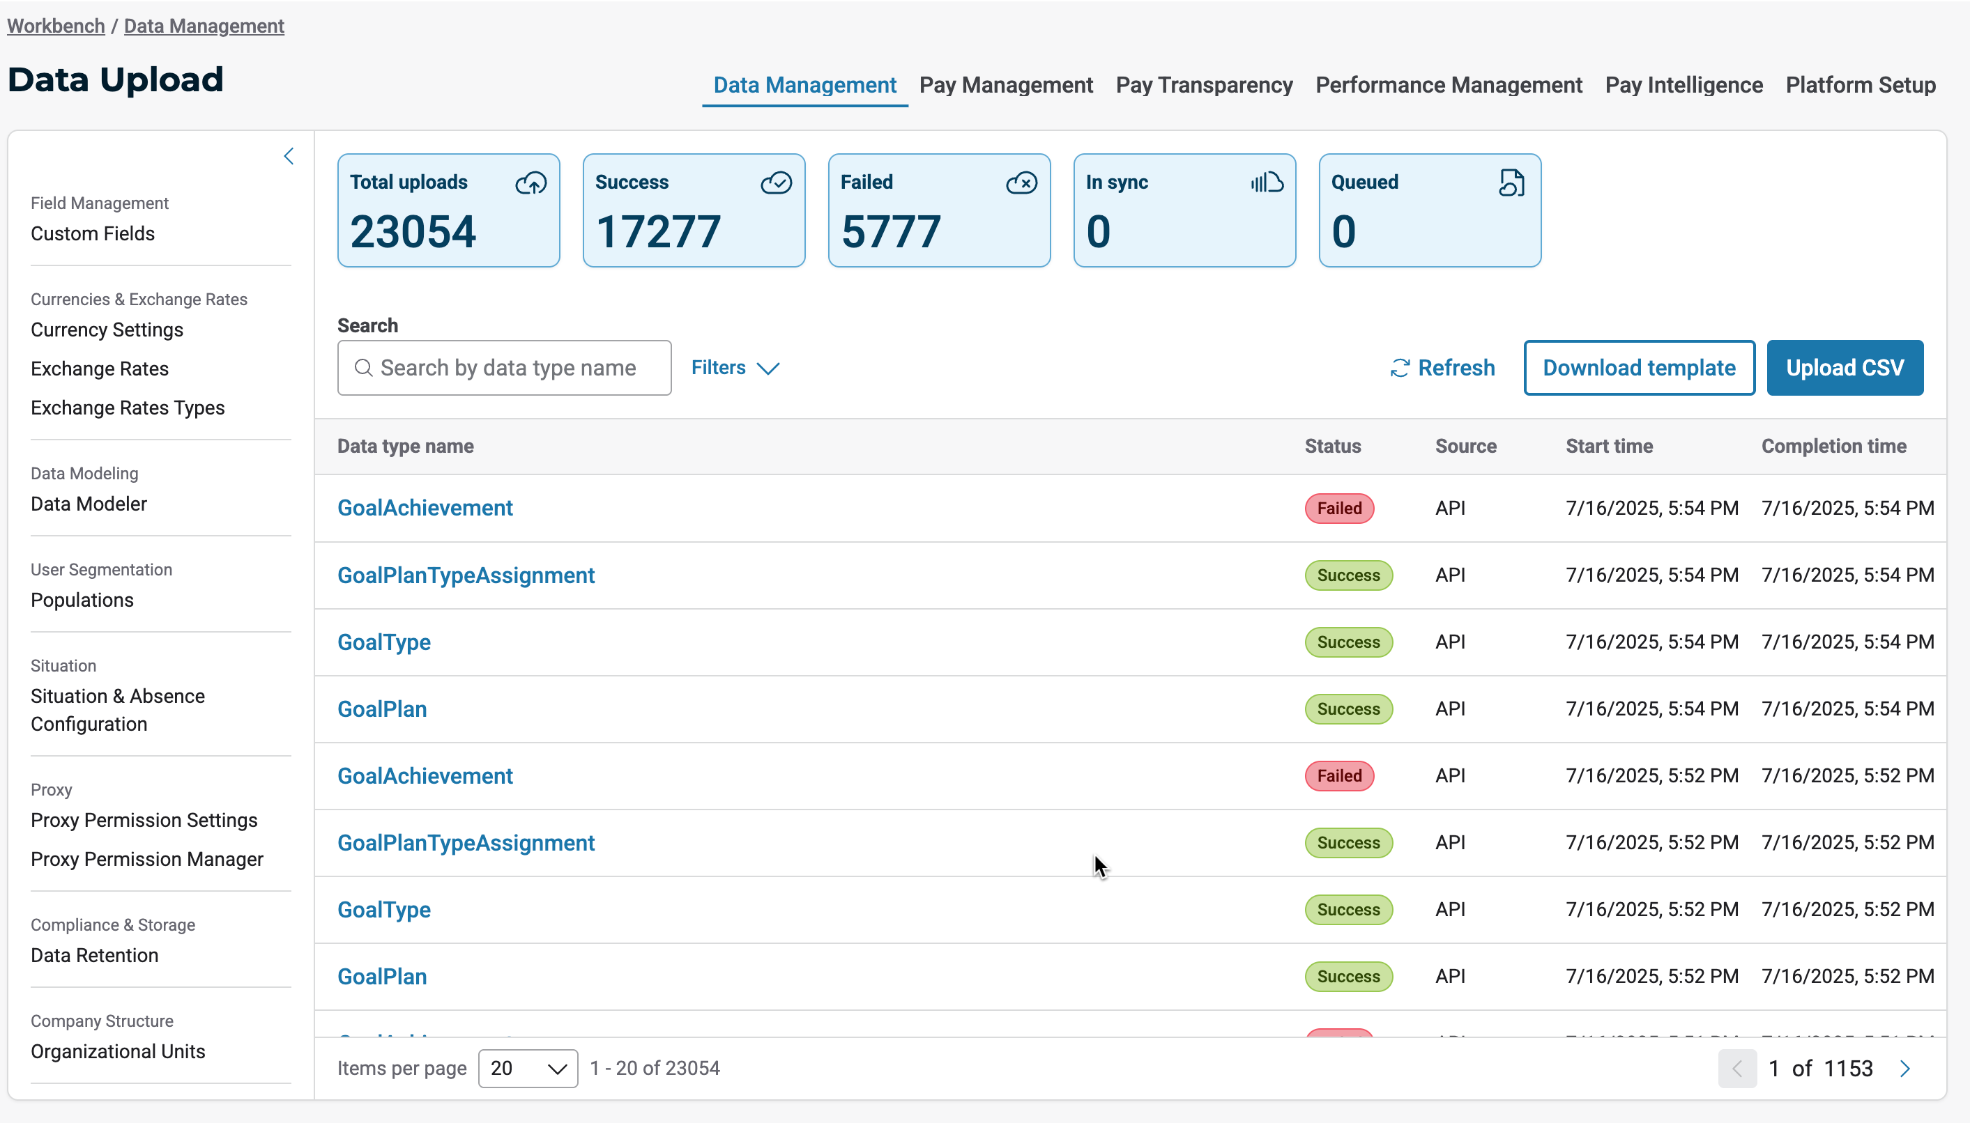1970x1123 pixels.
Task: Click the Workbench breadcrumb link
Action: pyautogui.click(x=56, y=26)
